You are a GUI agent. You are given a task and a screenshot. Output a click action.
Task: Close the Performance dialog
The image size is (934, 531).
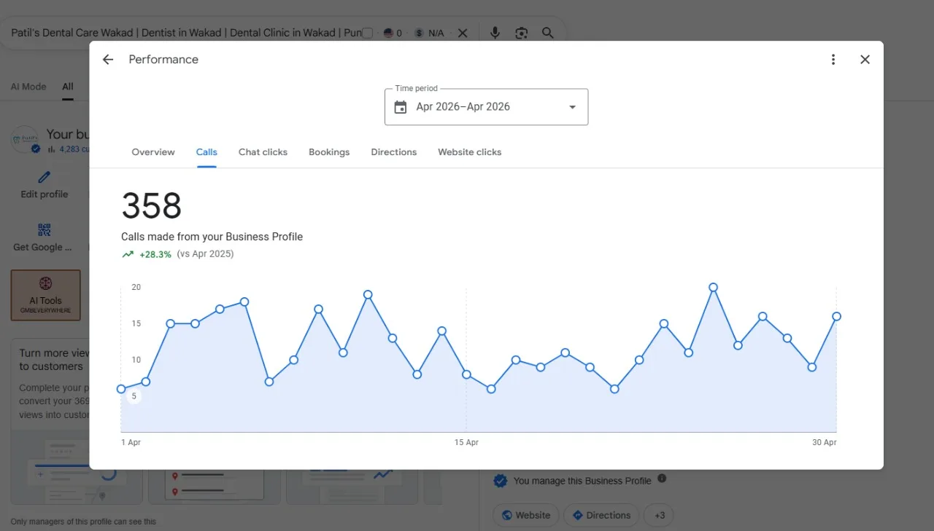coord(865,60)
